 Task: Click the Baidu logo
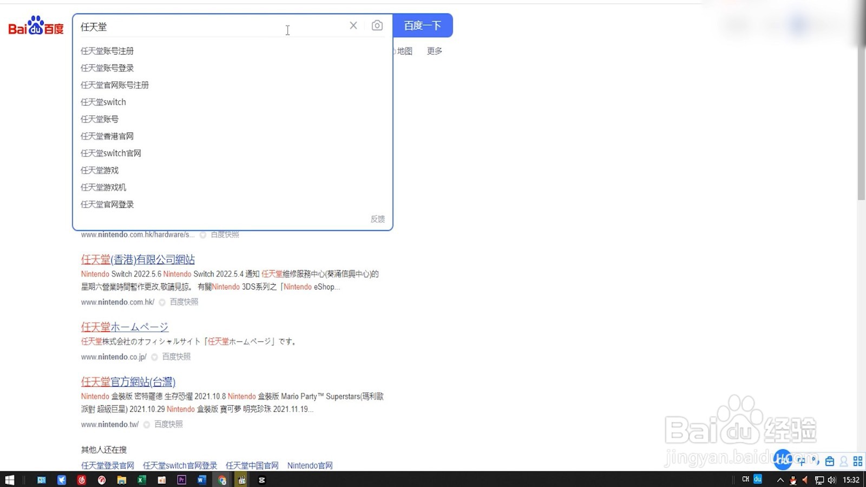coord(36,25)
